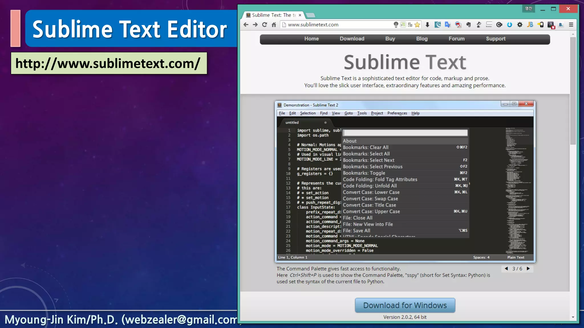Bookmark the page with the star icon
584x328 pixels.
(x=417, y=25)
